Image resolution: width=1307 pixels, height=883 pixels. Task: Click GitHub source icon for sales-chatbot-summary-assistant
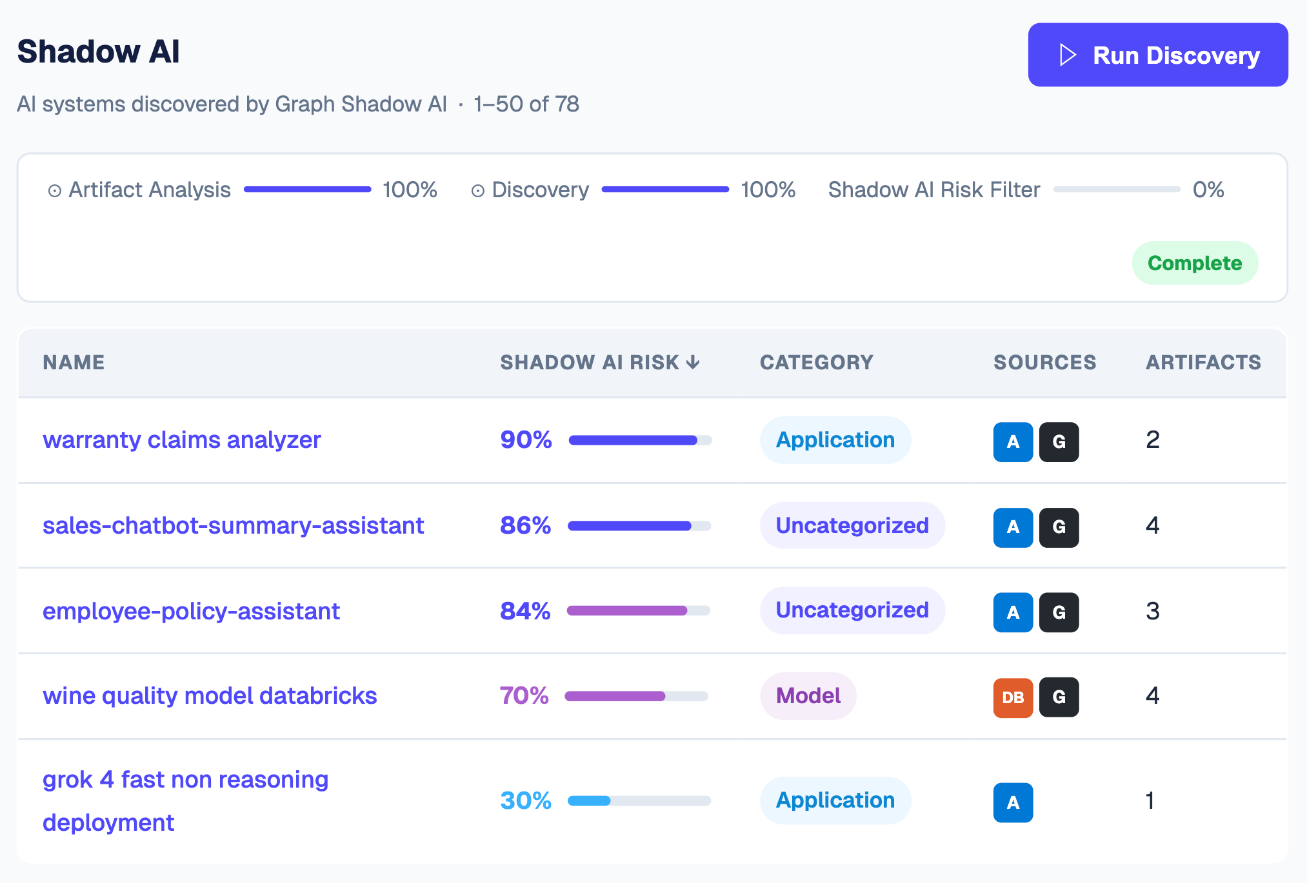tap(1059, 527)
